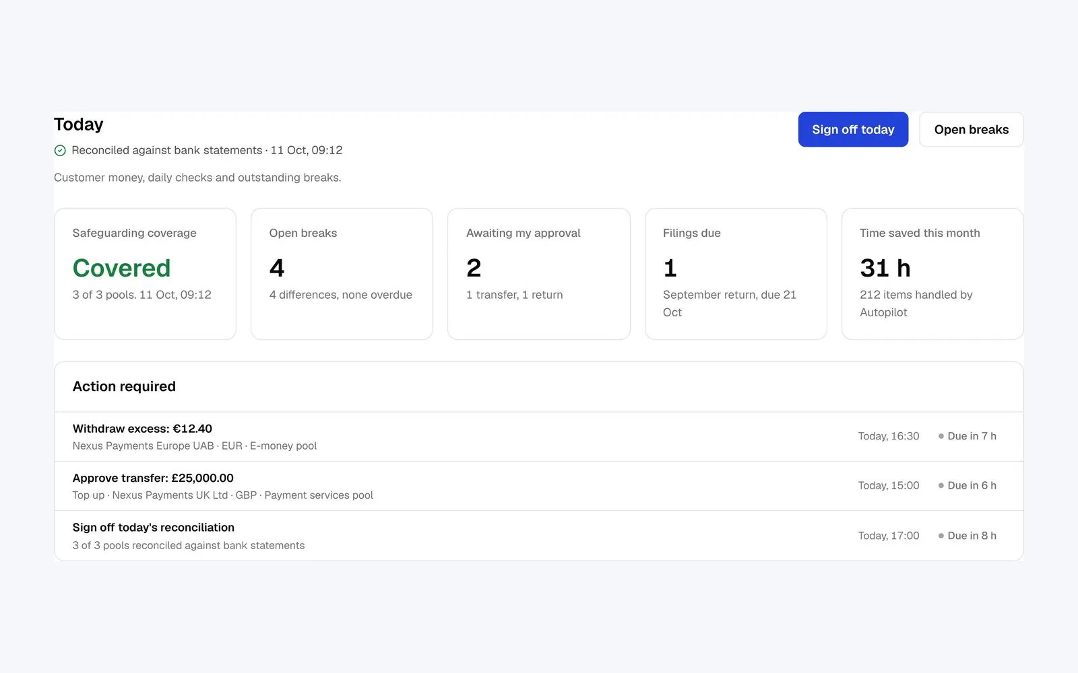Click 'September return, due 21 Oct' text
The height and width of the screenshot is (673, 1078).
click(x=730, y=304)
